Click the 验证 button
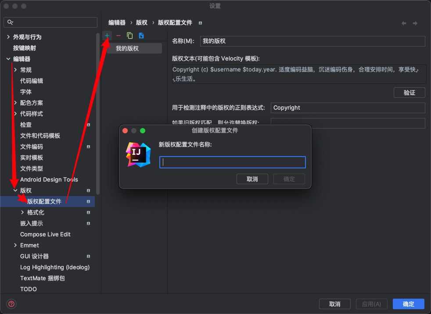Viewport: 431px width, 314px height. coord(409,93)
